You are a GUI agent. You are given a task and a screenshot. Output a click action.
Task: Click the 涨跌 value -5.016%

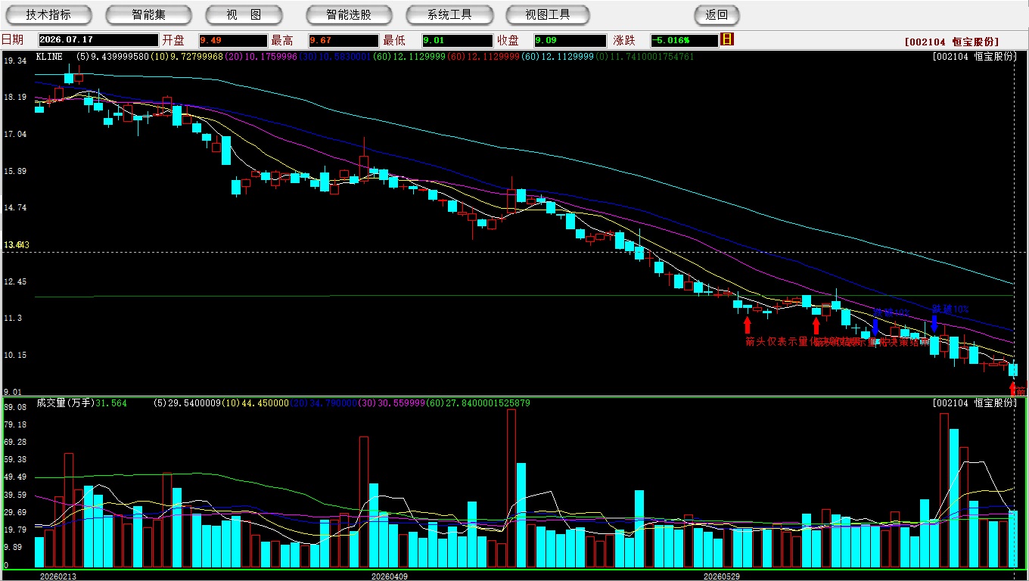click(x=684, y=40)
